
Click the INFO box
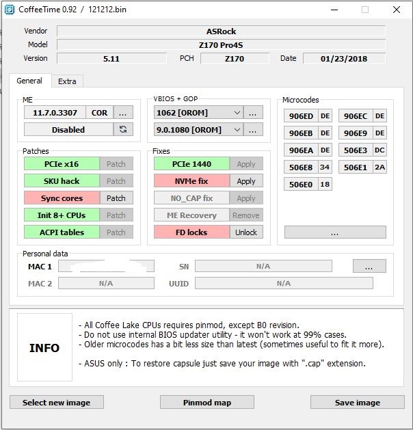pyautogui.click(x=44, y=347)
